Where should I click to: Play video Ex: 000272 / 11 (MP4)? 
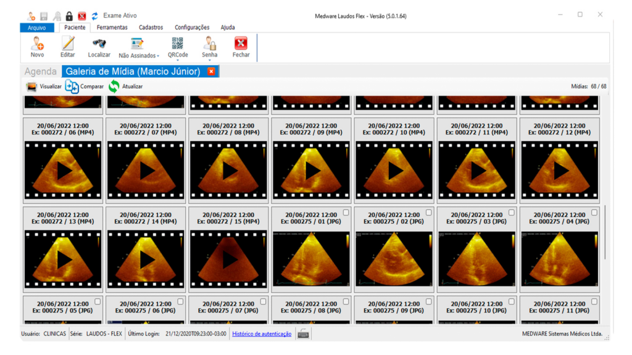pos(477,170)
